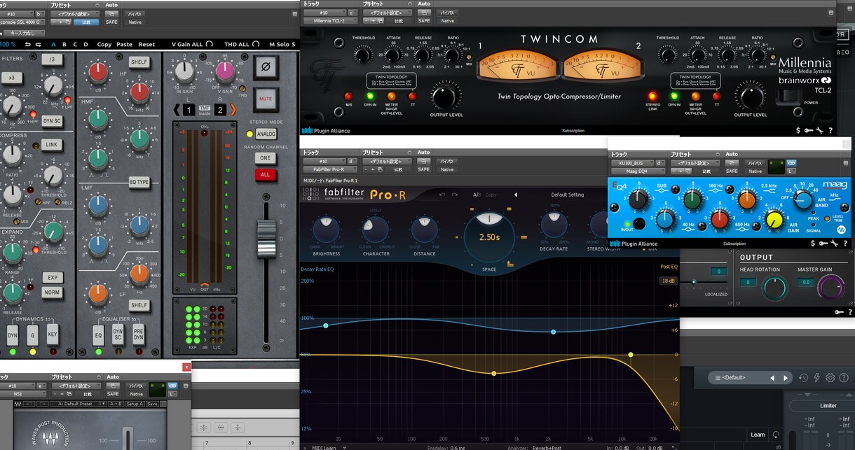855x450 pixels.
Task: Click the link icon in NS1 plugin header
Action: (172, 386)
